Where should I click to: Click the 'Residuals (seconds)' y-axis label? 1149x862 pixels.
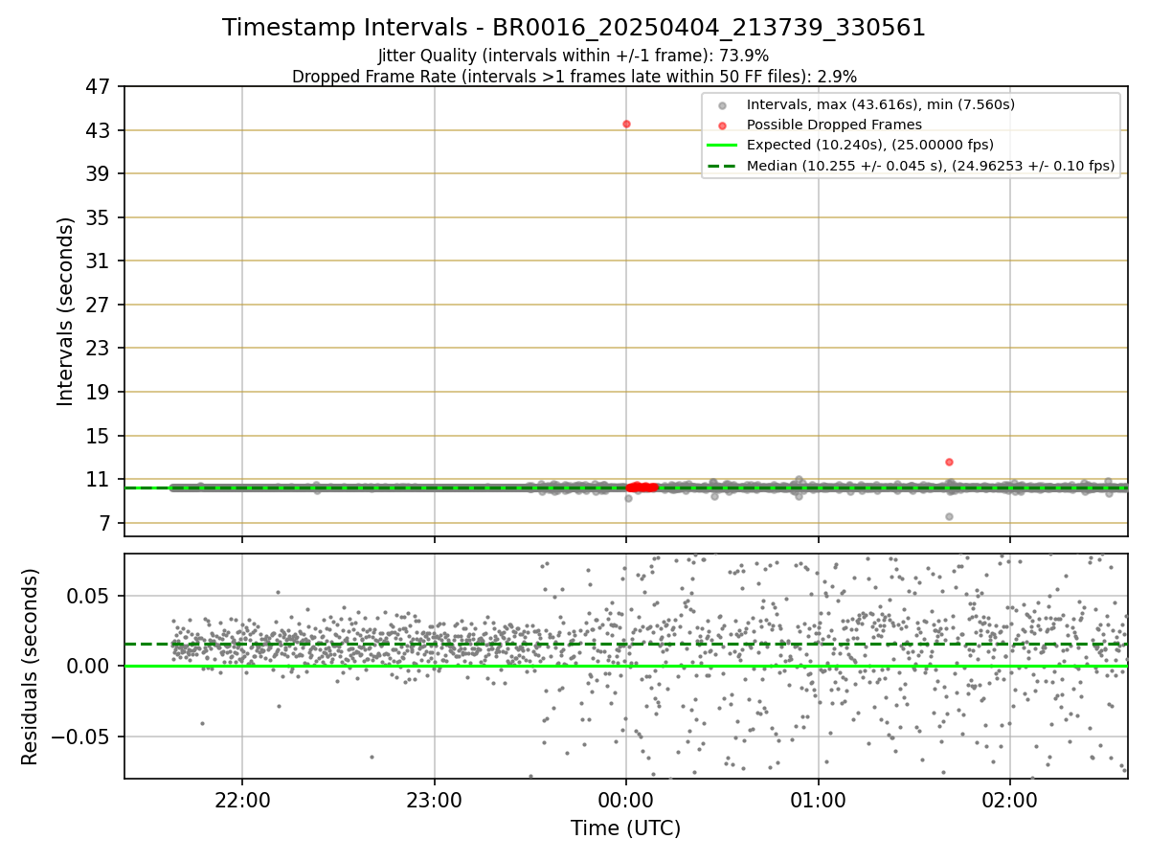(x=31, y=667)
